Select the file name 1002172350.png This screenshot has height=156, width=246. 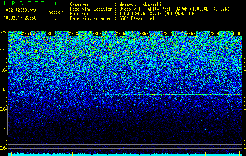[x=20, y=10]
